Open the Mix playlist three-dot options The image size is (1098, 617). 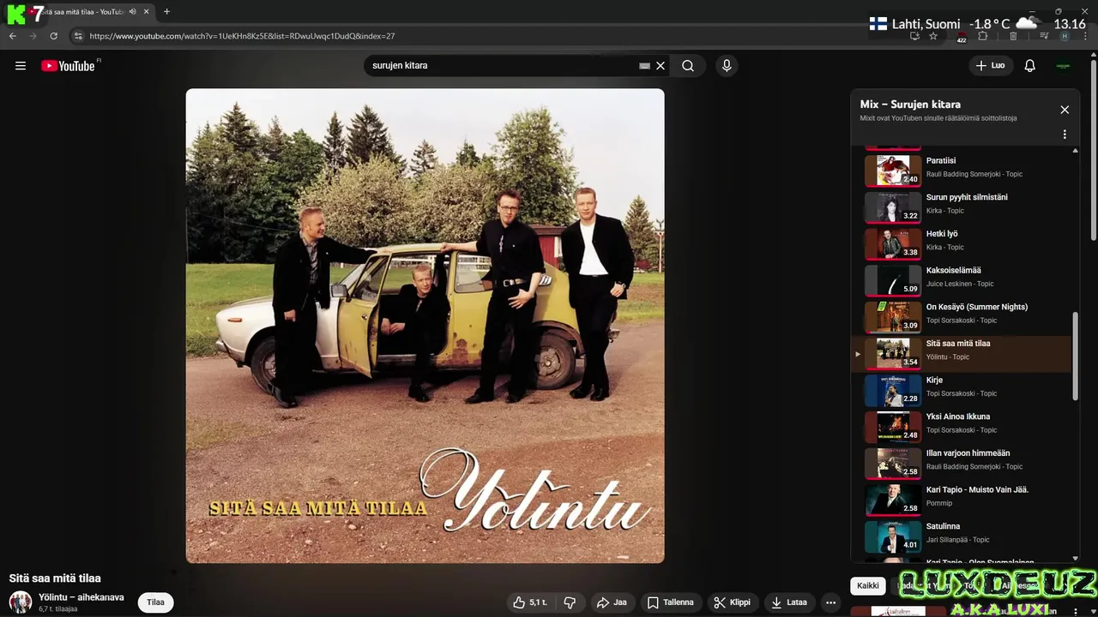pyautogui.click(x=1065, y=135)
